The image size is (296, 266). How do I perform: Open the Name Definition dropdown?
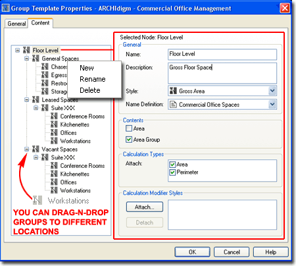tap(272, 104)
